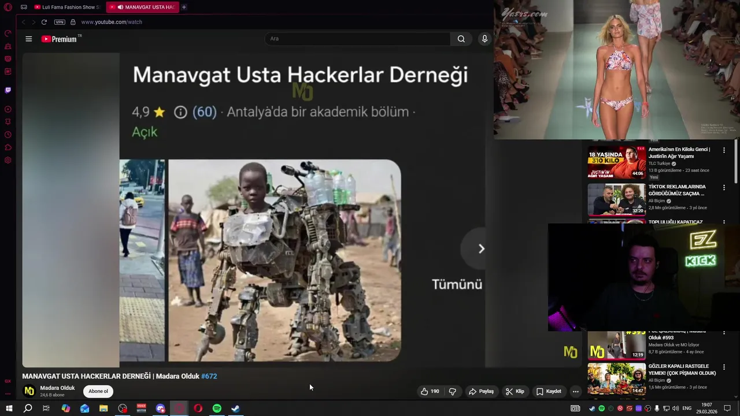
Task: Create a clip with Klip button
Action: point(515,391)
